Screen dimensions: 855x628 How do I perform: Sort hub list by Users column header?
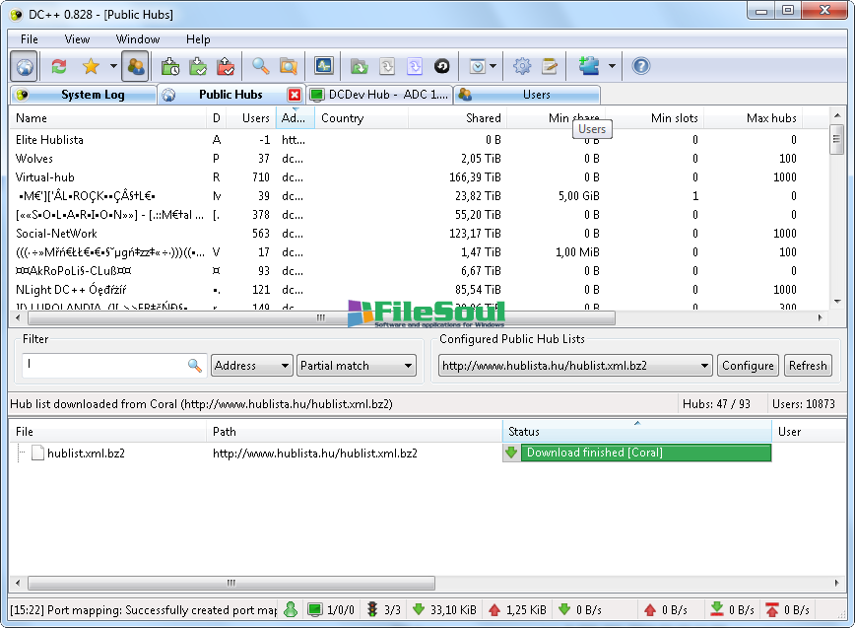click(x=250, y=118)
